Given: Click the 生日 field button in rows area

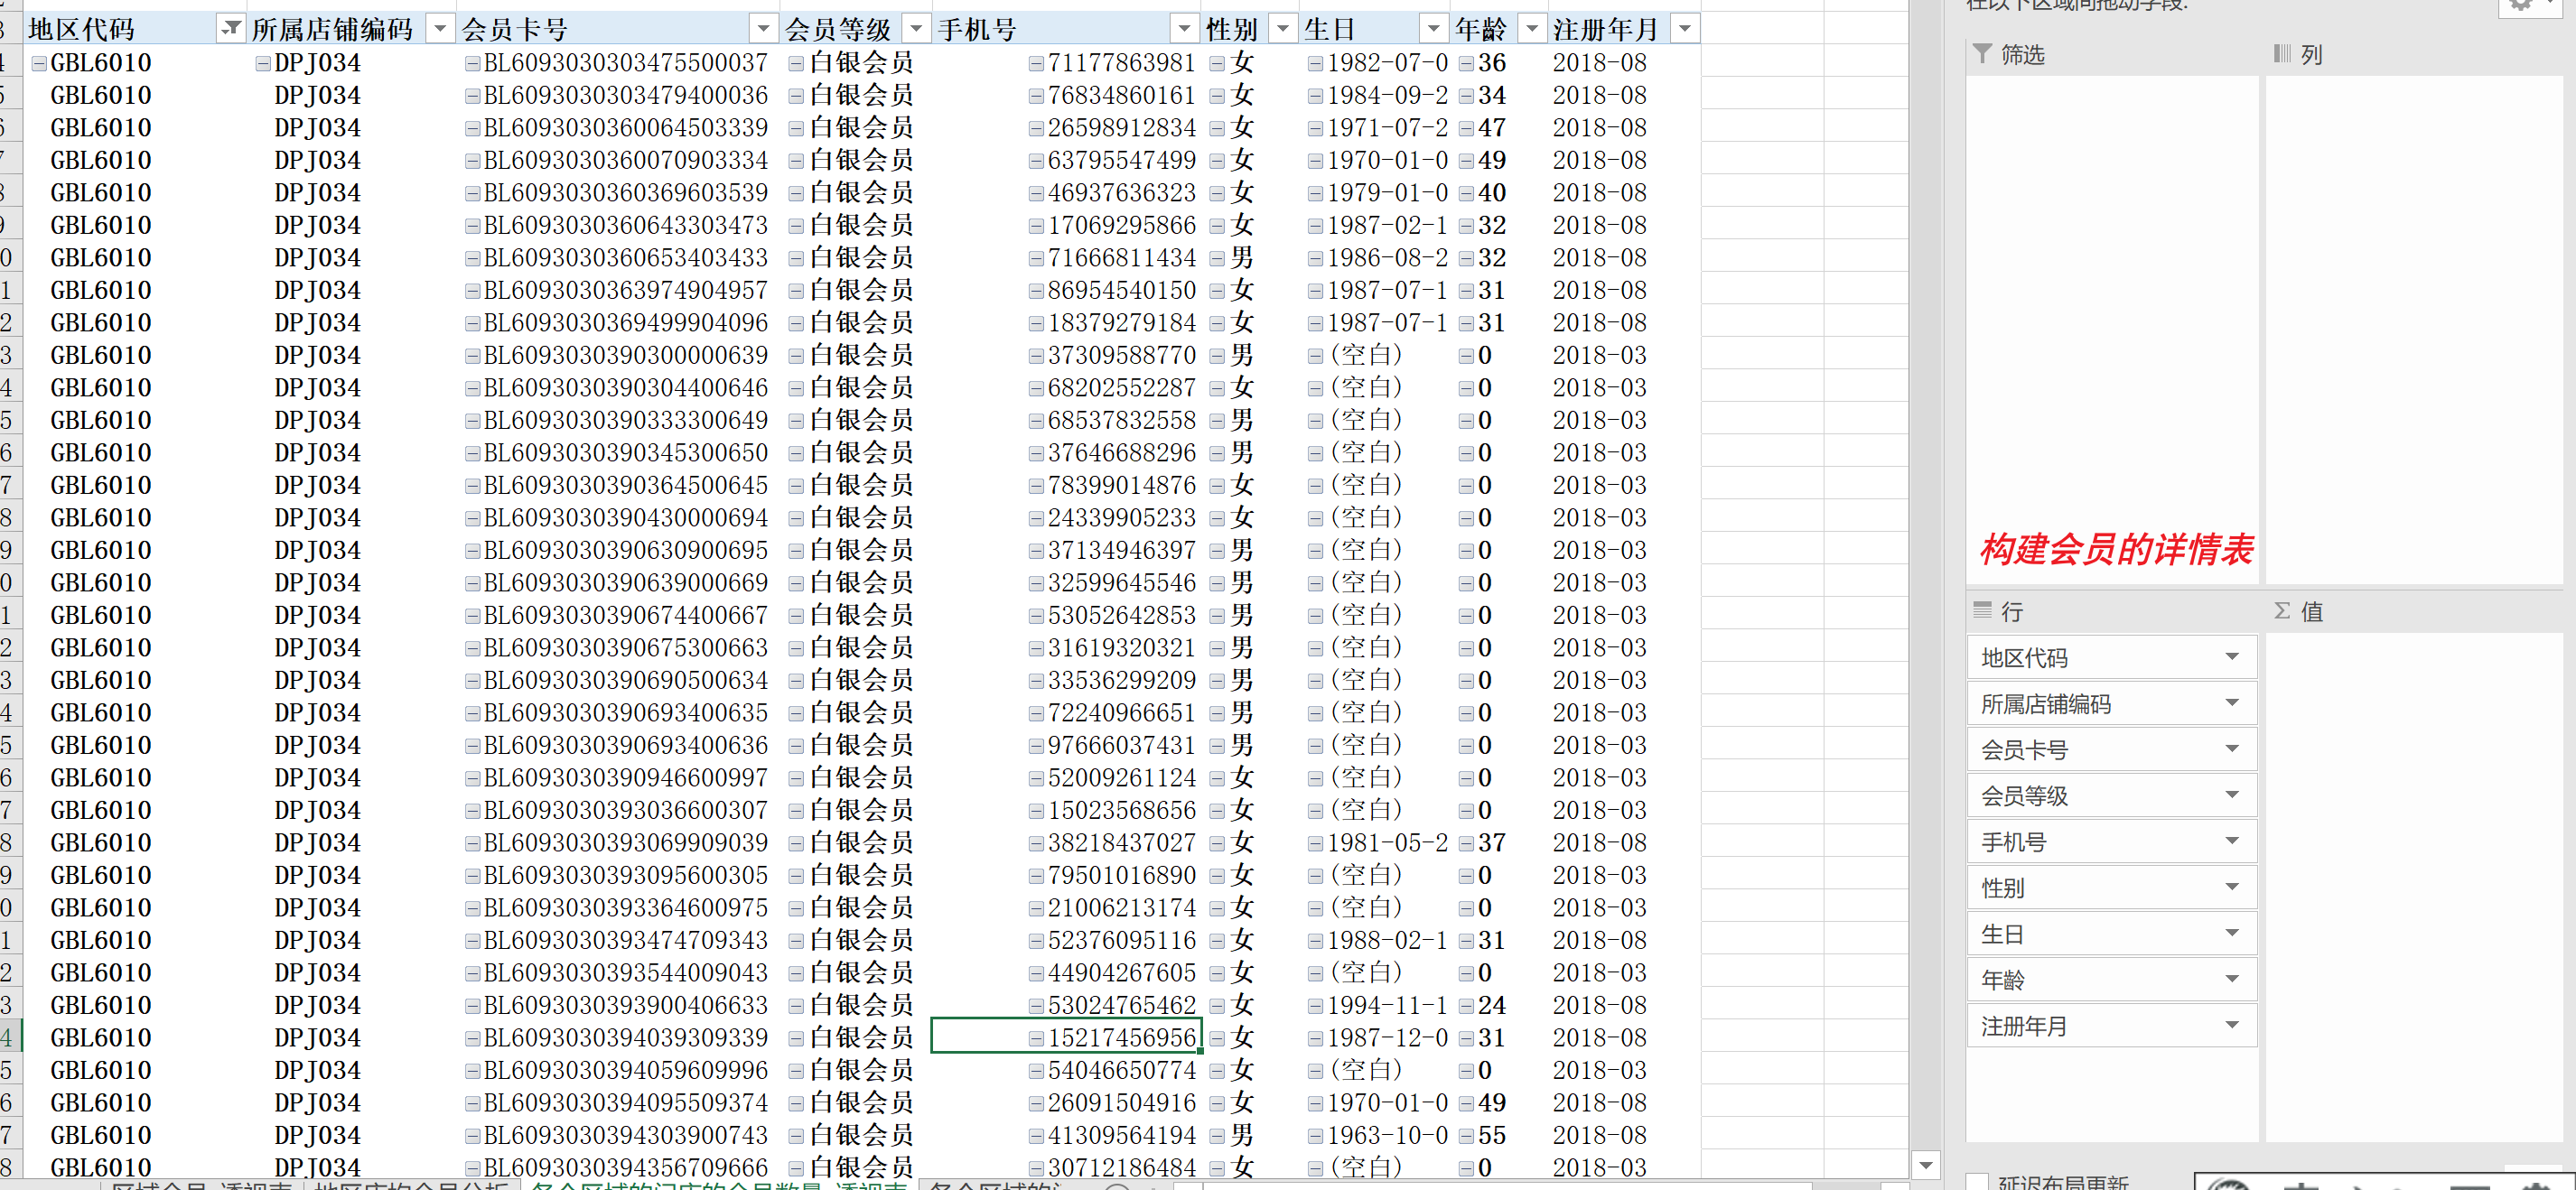Looking at the screenshot, I should click(x=2100, y=933).
